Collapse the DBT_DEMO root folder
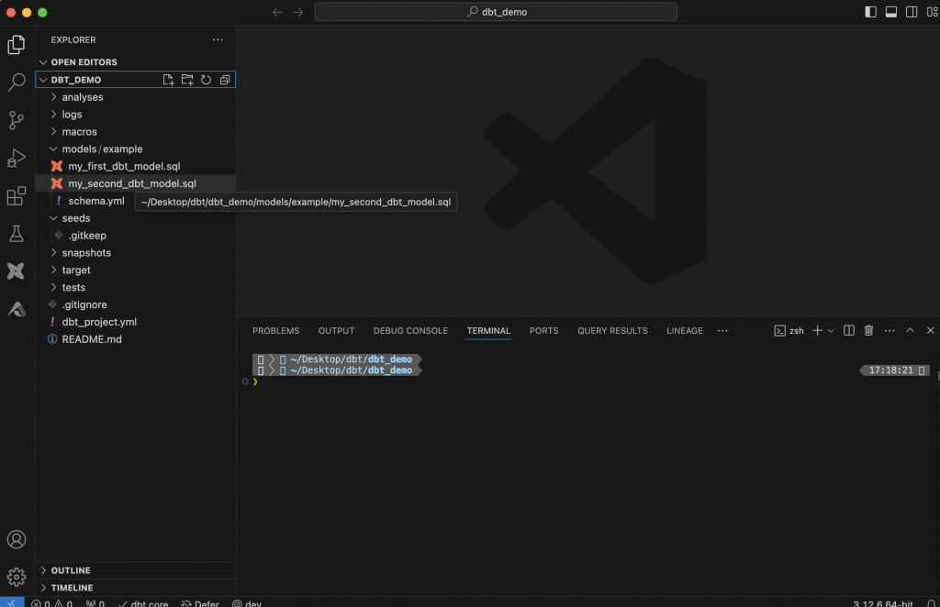 click(x=75, y=80)
